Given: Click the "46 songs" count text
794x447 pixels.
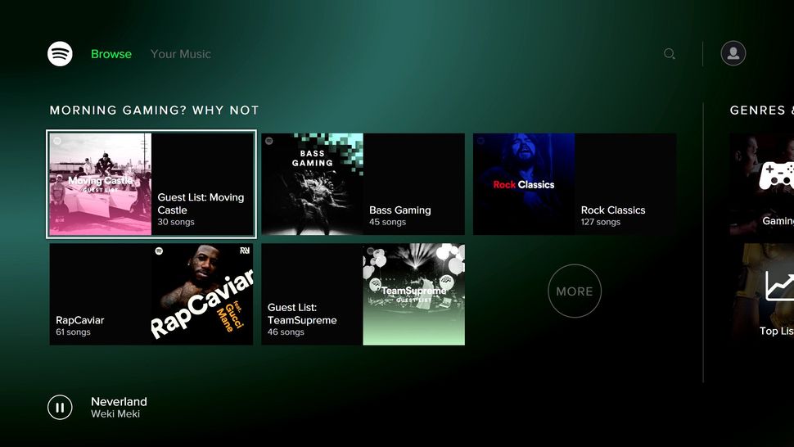Looking at the screenshot, I should tap(286, 332).
